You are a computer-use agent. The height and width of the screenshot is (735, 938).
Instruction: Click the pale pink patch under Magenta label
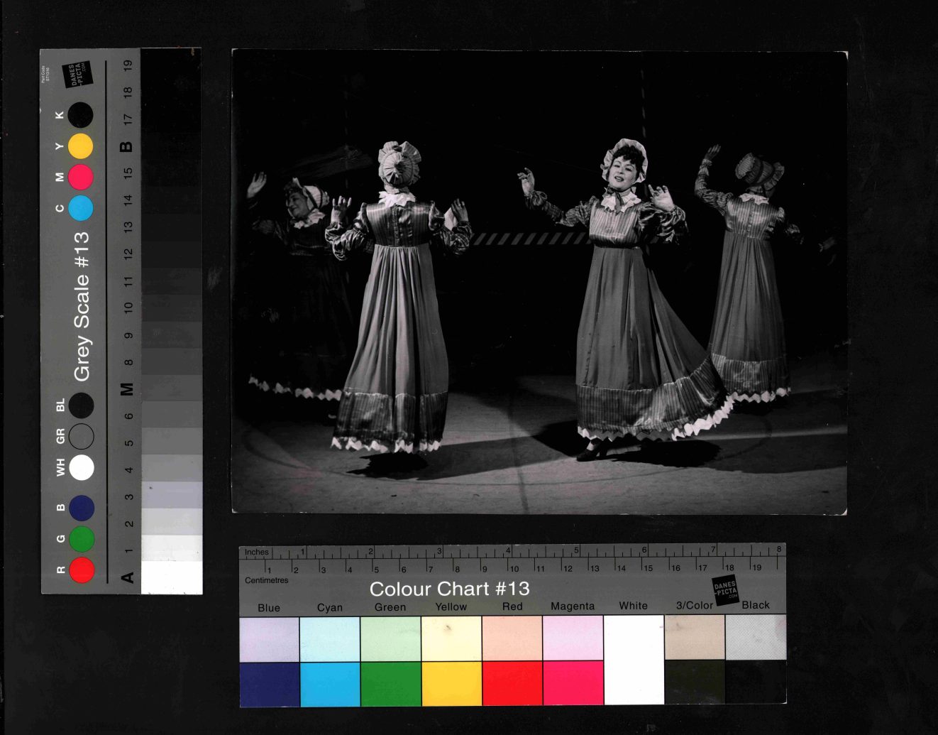point(573,638)
